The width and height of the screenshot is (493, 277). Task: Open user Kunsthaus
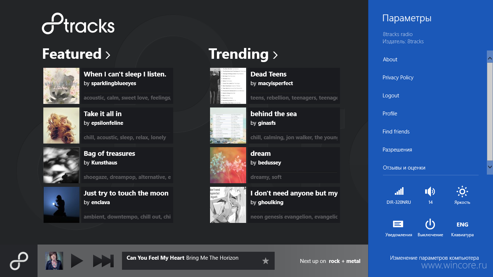(x=104, y=163)
